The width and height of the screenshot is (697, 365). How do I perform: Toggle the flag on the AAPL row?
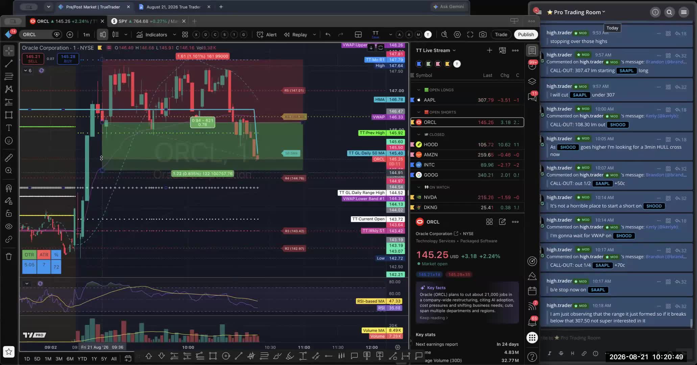(412, 100)
